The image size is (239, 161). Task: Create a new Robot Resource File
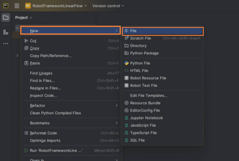pos(148,78)
